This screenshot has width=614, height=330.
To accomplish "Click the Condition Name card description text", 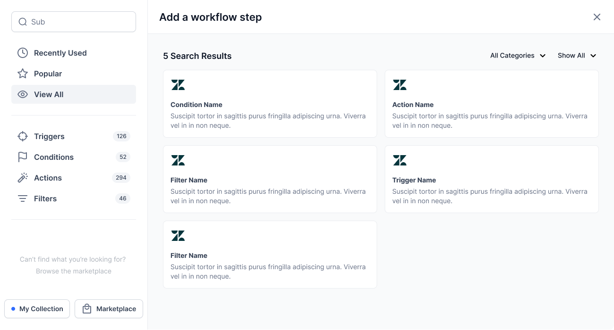I will [x=268, y=121].
